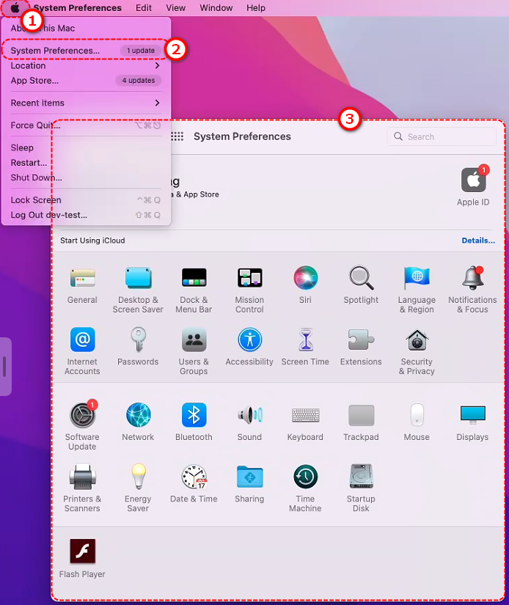Open Energy Saver settings
Viewport: 509px width, 605px height.
pos(138,488)
